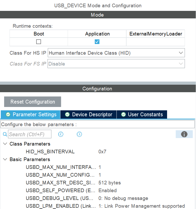Screen dimensions: 196x209
Task: Open the Class For FS IP dropdown
Action: click(x=116, y=64)
